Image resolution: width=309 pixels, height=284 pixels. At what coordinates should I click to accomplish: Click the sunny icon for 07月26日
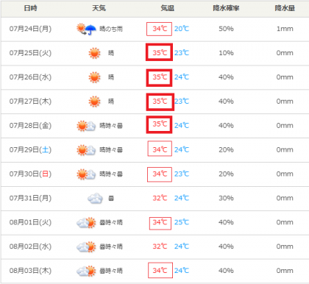(94, 77)
